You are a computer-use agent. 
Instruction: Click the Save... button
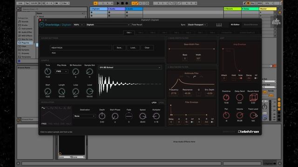(119, 48)
